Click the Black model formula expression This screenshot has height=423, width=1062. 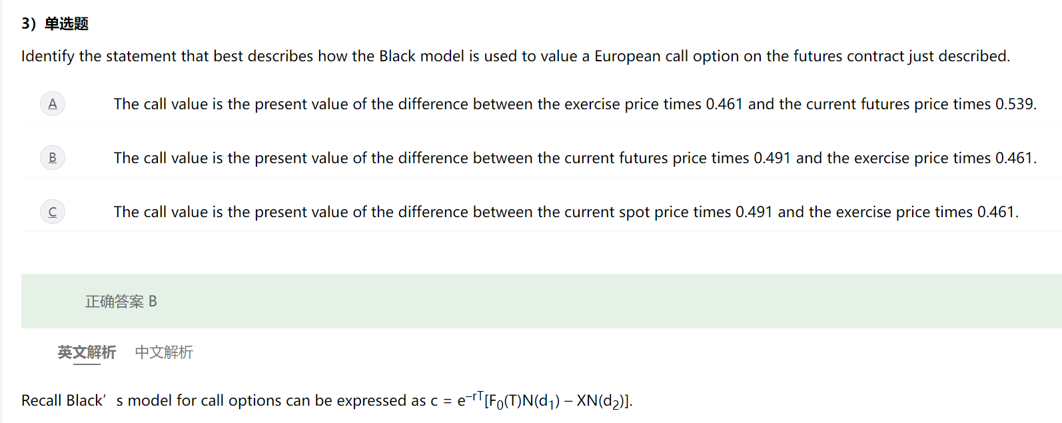tap(544, 400)
